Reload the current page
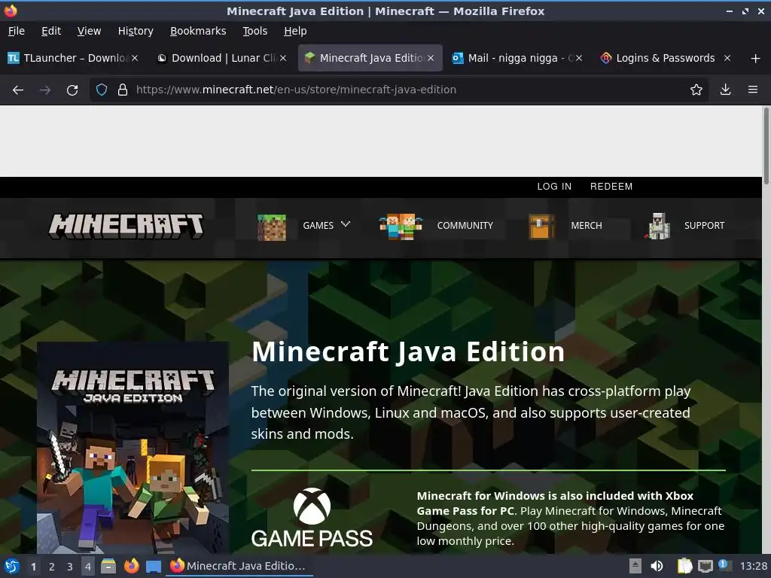 (72, 90)
